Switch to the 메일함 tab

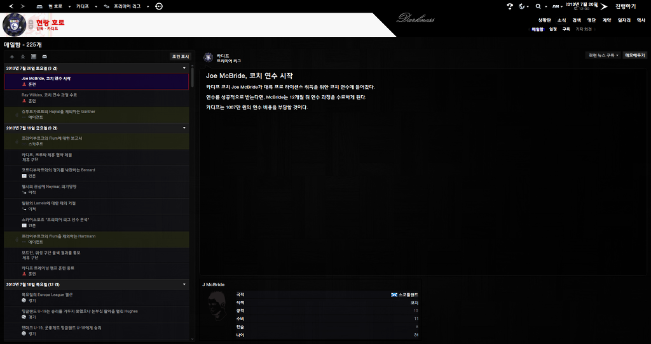pos(538,29)
